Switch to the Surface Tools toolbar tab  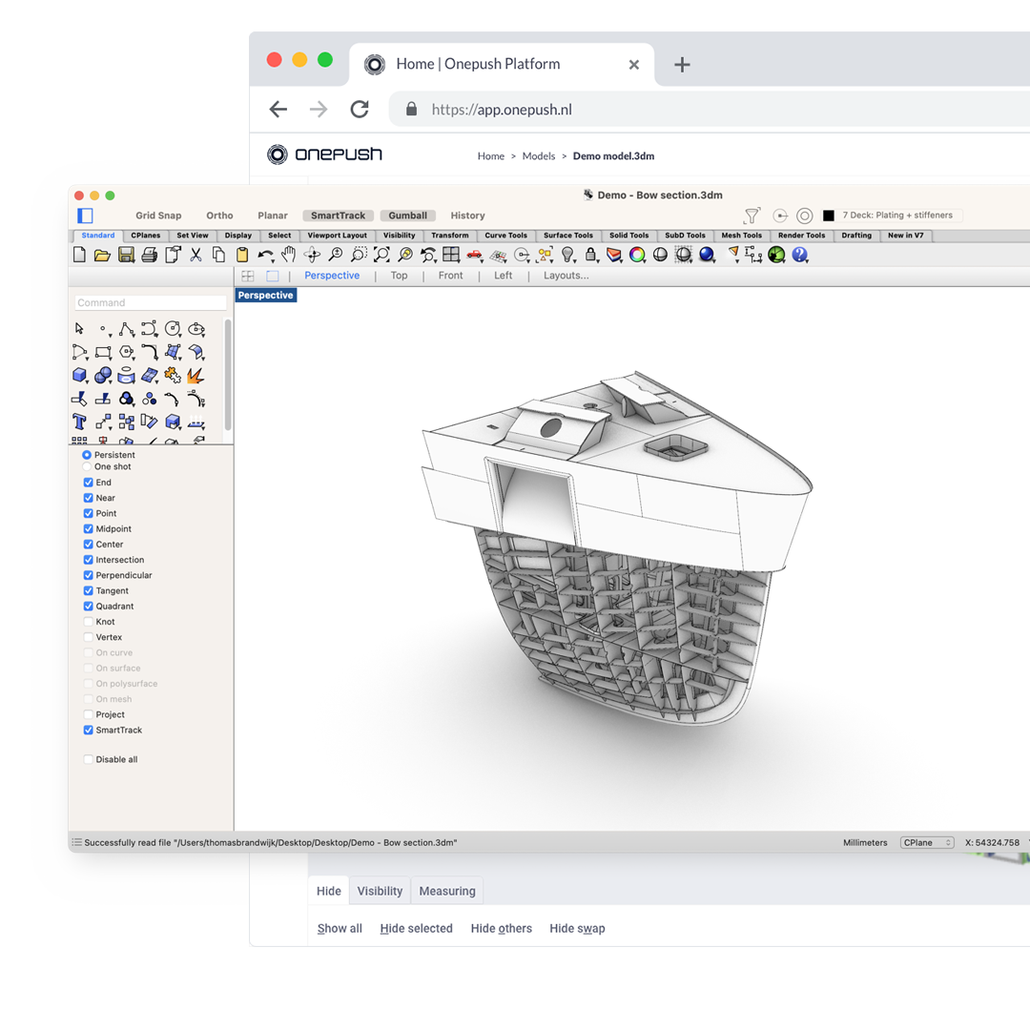point(568,236)
